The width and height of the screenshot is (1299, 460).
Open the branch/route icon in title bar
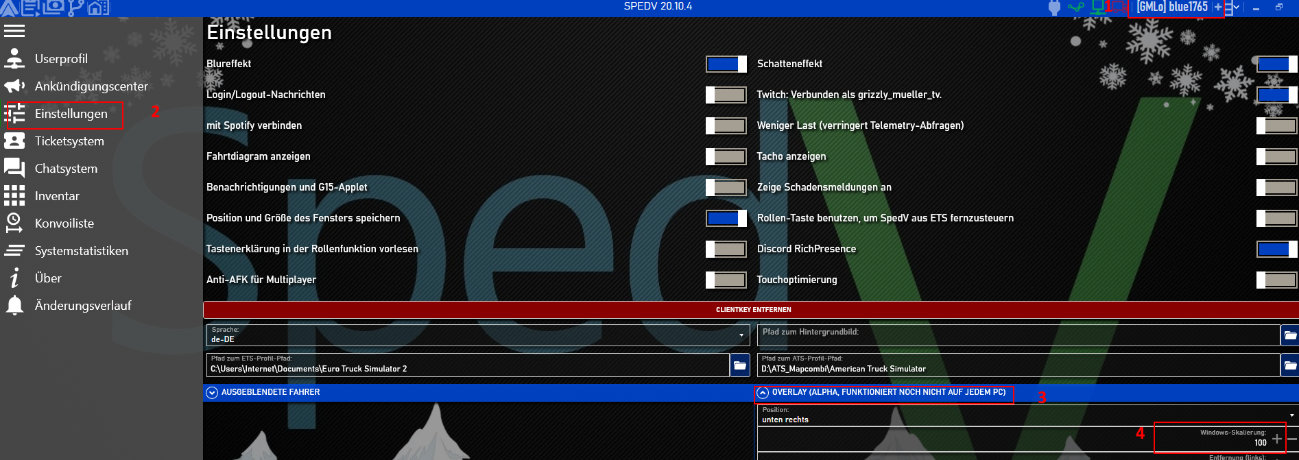(x=75, y=8)
